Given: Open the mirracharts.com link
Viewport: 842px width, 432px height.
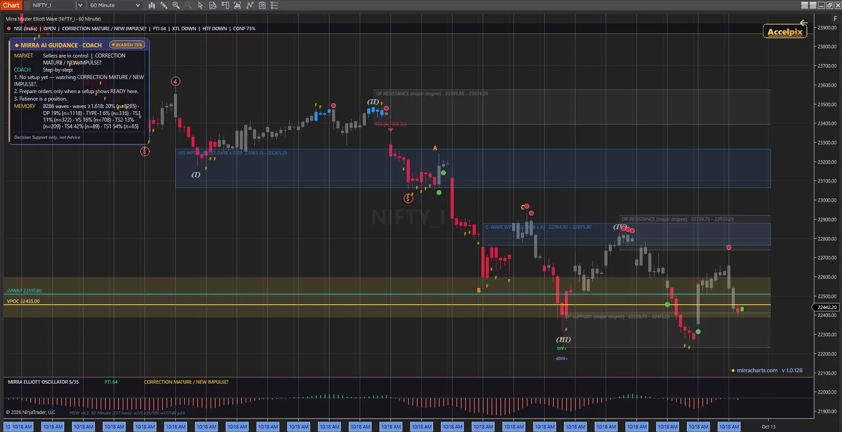Looking at the screenshot, I should point(757,370).
